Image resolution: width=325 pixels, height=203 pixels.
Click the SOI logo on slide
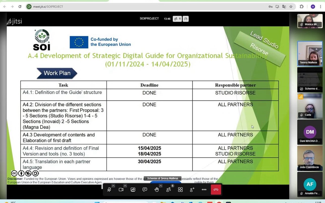point(42,40)
